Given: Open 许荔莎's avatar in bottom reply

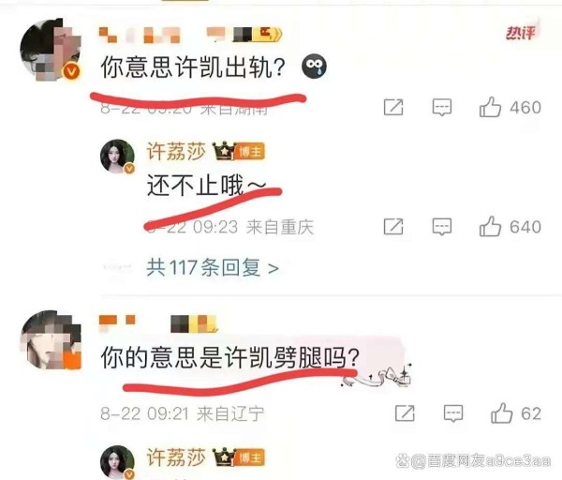Looking at the screenshot, I should pos(117,462).
